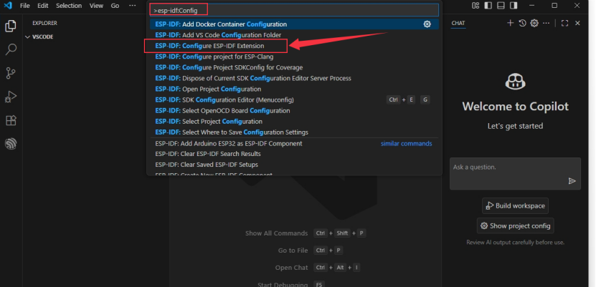Click the 'Ask a question.' chat input

click(515, 174)
